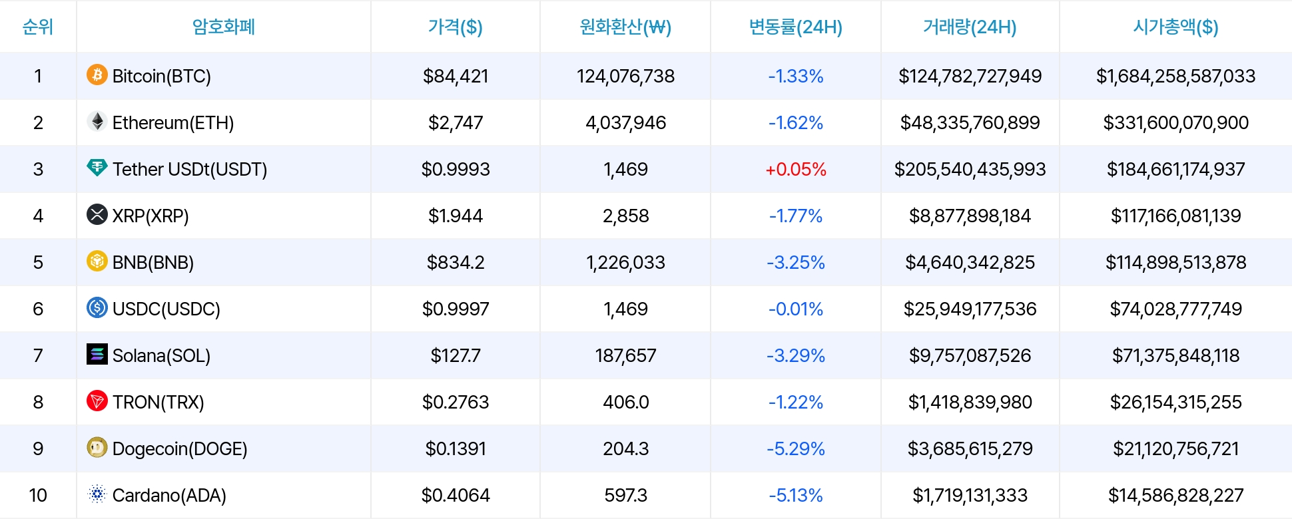1292x519 pixels.
Task: Click Tether's +0.05% change value
Action: tap(796, 169)
